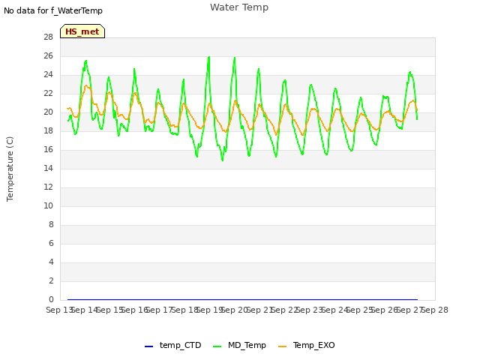
Task: Click the green MD_Temp legend swatch
Action: 217,346
